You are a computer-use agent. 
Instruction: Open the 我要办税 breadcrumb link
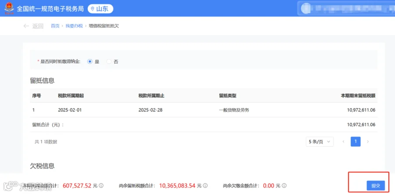click(x=74, y=26)
